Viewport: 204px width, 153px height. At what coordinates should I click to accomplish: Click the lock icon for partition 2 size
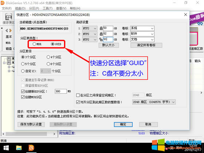click(101, 34)
